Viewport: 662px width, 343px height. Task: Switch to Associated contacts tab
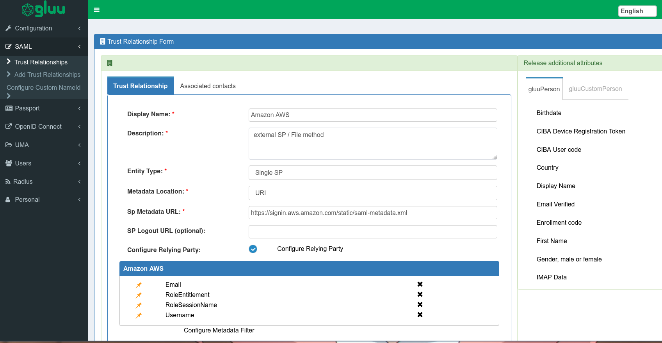pyautogui.click(x=208, y=86)
